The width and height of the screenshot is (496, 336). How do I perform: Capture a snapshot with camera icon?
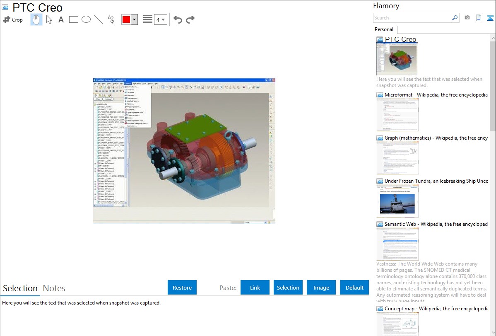(x=467, y=18)
